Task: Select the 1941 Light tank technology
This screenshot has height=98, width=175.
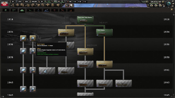Action: pos(66,71)
